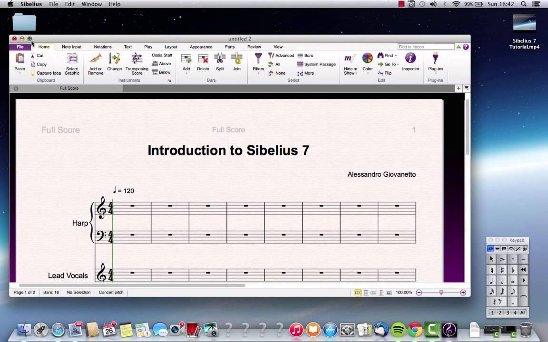The height and width of the screenshot is (342, 548).
Task: Click the Add bars icon
Action: (x=186, y=58)
